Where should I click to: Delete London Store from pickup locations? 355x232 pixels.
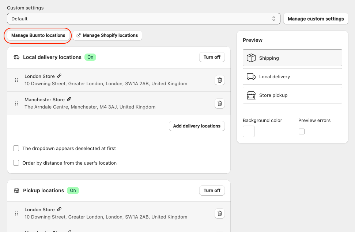[219, 213]
